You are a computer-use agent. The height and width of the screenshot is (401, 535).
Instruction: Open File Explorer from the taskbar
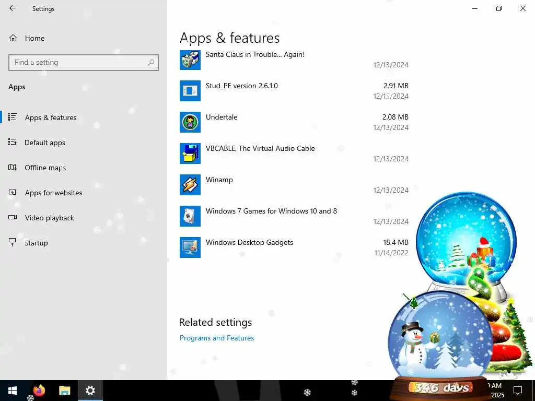(64, 391)
